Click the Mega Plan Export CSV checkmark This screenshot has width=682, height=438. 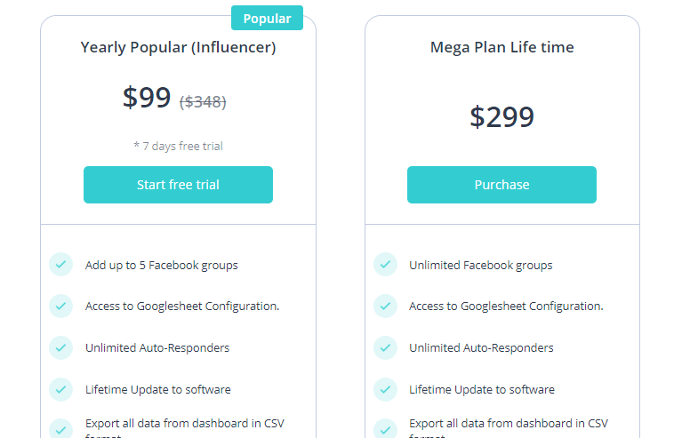click(x=385, y=429)
